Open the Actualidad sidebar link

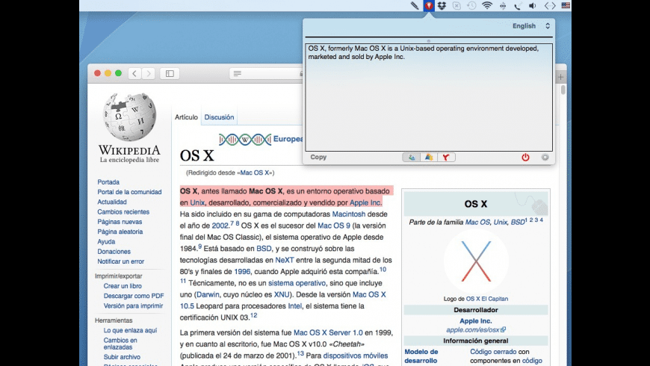[112, 202]
